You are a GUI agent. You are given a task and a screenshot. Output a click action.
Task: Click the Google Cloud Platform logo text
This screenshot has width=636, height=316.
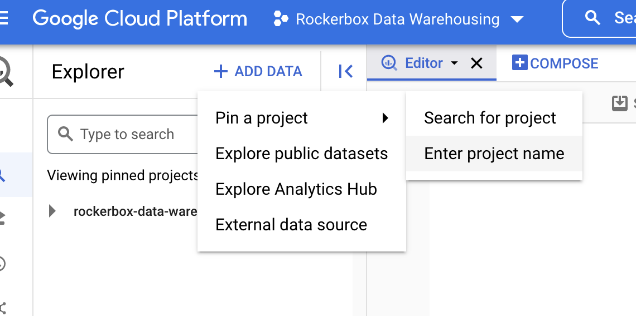139,19
